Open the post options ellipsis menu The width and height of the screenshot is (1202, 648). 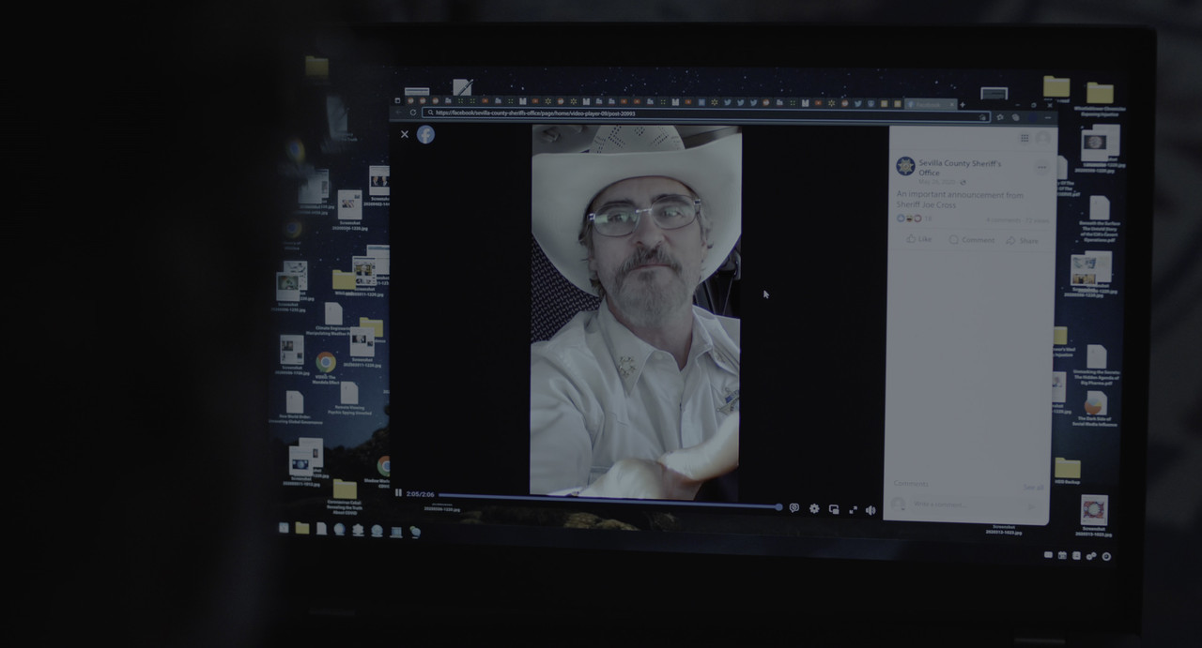[x=1042, y=167]
